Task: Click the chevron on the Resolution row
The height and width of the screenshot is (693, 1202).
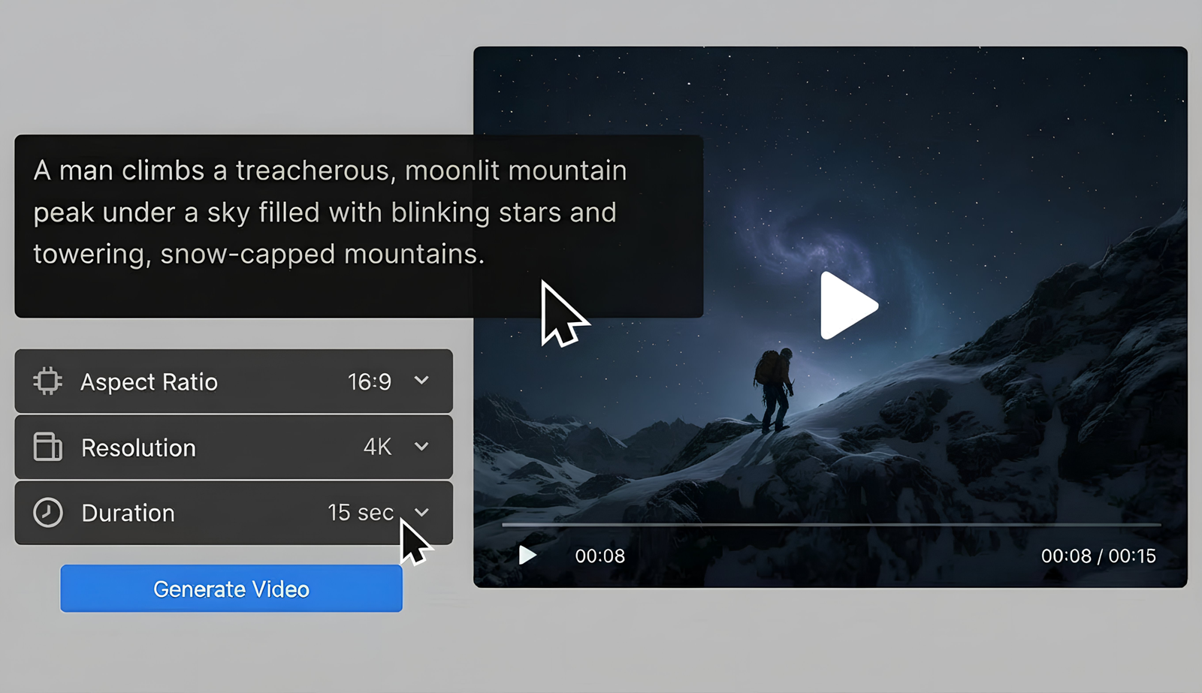Action: coord(421,447)
